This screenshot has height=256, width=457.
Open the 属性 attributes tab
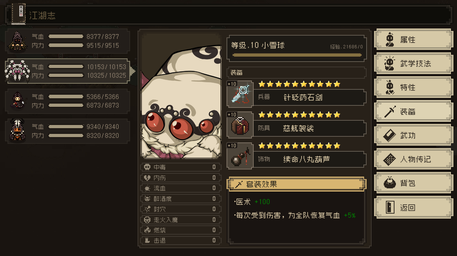point(413,39)
